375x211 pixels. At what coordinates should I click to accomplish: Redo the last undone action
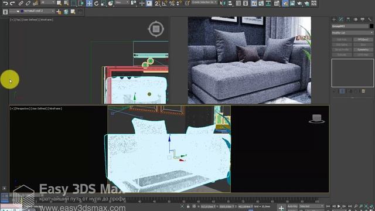(12, 3)
